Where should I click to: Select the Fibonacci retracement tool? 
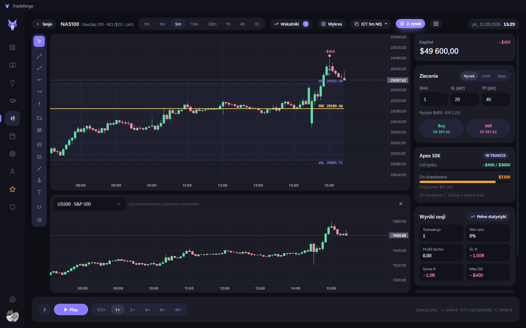(x=39, y=130)
